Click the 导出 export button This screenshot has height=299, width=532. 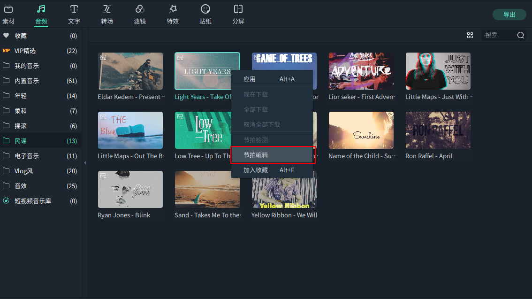coord(509,15)
